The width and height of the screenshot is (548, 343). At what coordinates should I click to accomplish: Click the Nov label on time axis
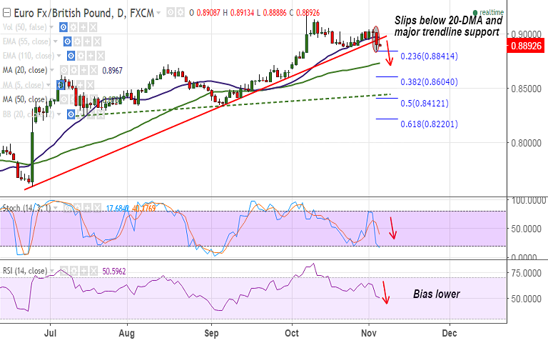(x=369, y=333)
